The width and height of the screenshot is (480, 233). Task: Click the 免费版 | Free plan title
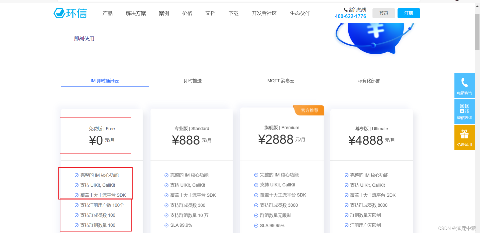click(x=102, y=129)
